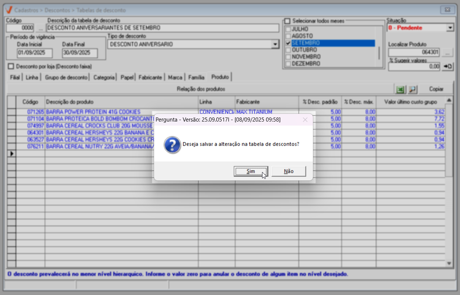
Task: Open the Categoria tab
Action: tap(104, 78)
